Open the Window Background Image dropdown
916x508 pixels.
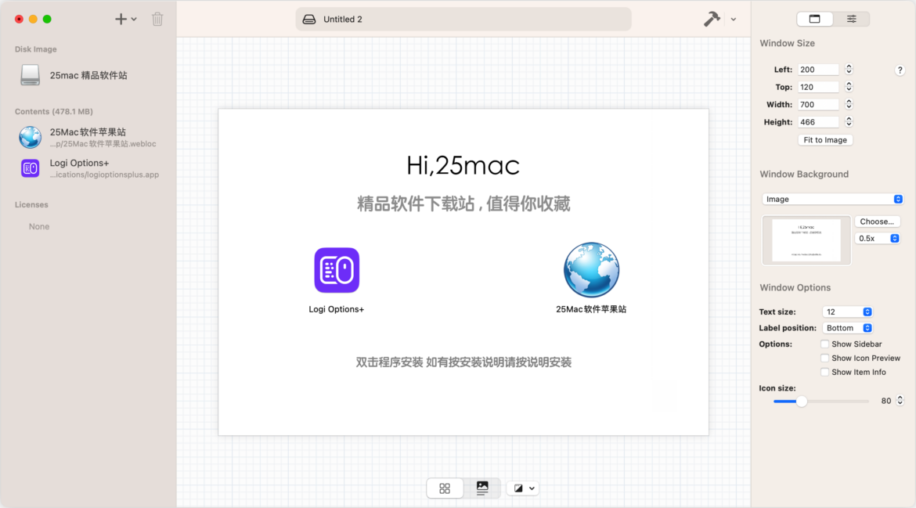832,199
